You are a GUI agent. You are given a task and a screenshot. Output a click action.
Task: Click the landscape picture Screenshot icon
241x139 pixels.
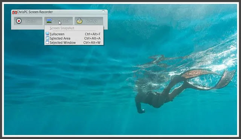[x=49, y=21]
